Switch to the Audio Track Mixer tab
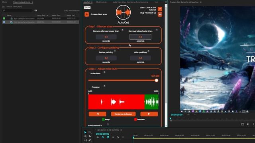 [130, 2]
